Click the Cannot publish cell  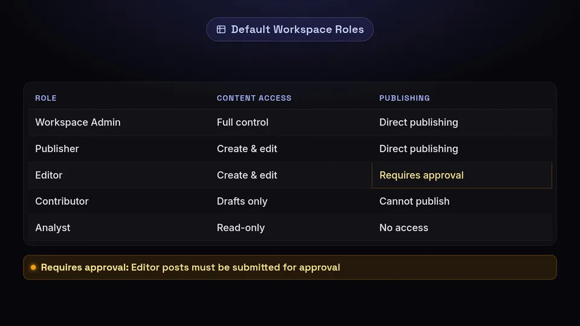pos(414,202)
